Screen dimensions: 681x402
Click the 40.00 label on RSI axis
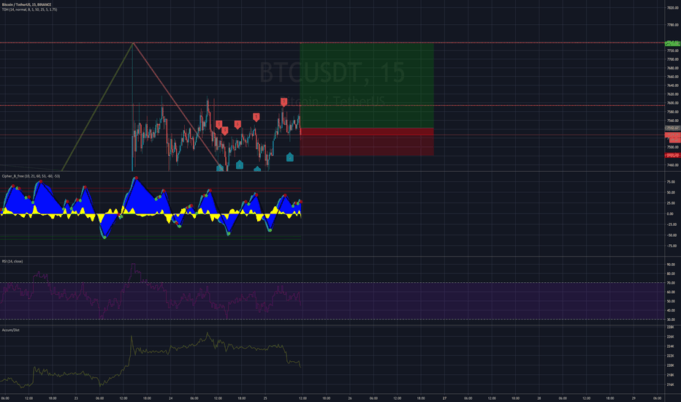[671, 311]
